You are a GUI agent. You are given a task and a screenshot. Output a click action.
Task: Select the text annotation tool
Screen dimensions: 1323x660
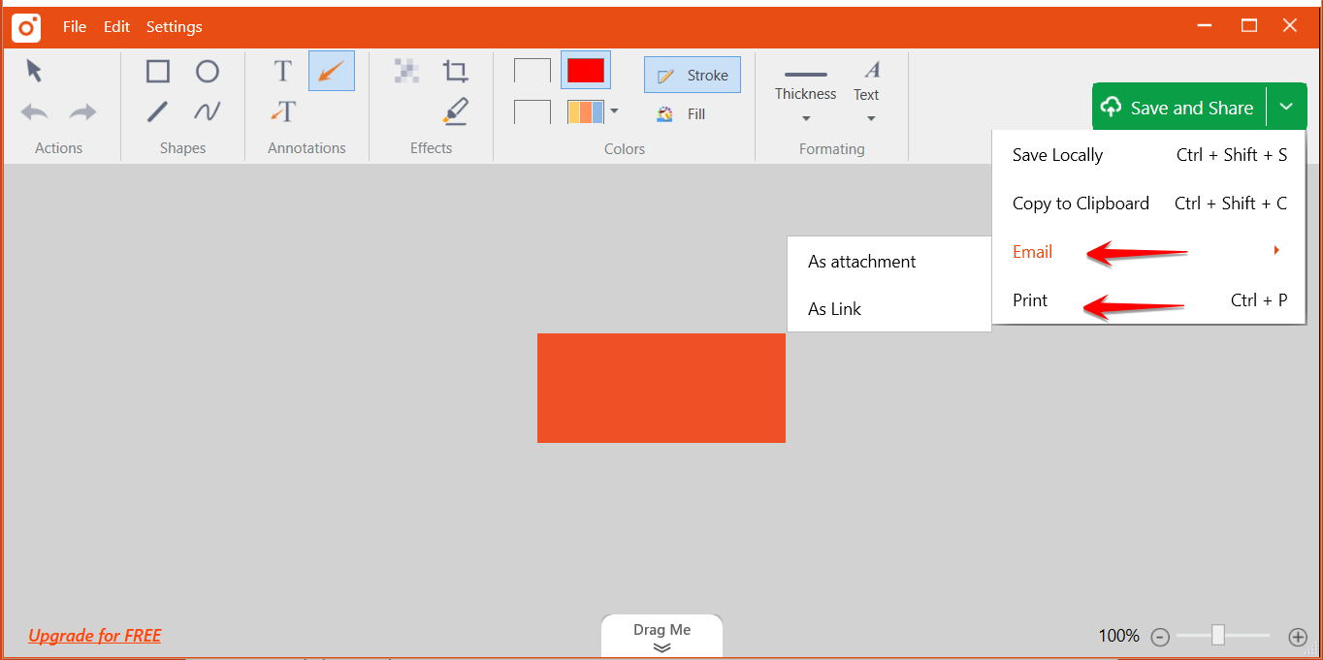(282, 72)
